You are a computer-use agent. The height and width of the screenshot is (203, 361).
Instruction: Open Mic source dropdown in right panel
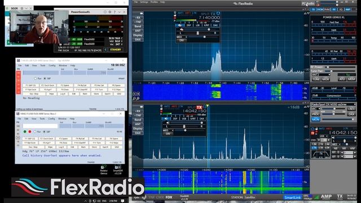pos(316,109)
